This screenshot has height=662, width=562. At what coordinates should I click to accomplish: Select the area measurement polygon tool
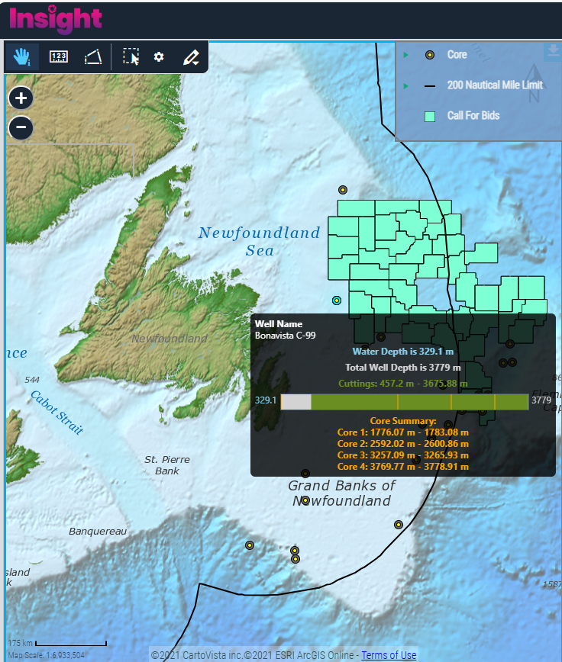point(92,56)
